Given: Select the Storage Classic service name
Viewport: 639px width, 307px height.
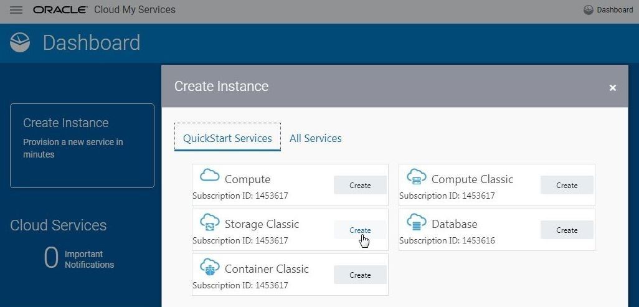Looking at the screenshot, I should (x=262, y=224).
